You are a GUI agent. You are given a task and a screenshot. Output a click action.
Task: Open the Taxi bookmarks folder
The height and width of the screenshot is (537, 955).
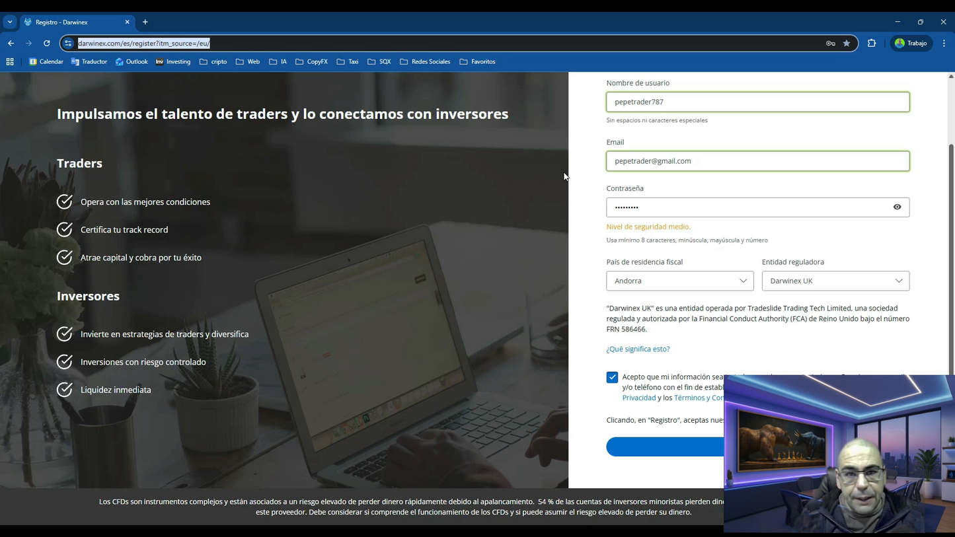tap(348, 61)
